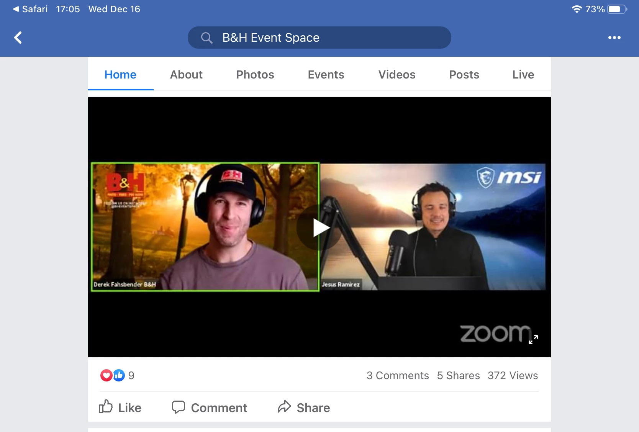Tap the Wi-Fi status icon
Image resolution: width=639 pixels, height=432 pixels.
577,9
